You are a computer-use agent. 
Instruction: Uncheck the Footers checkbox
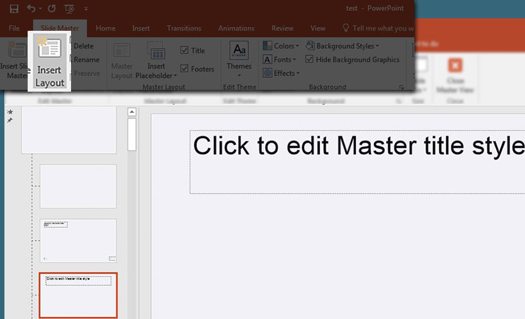(x=184, y=69)
